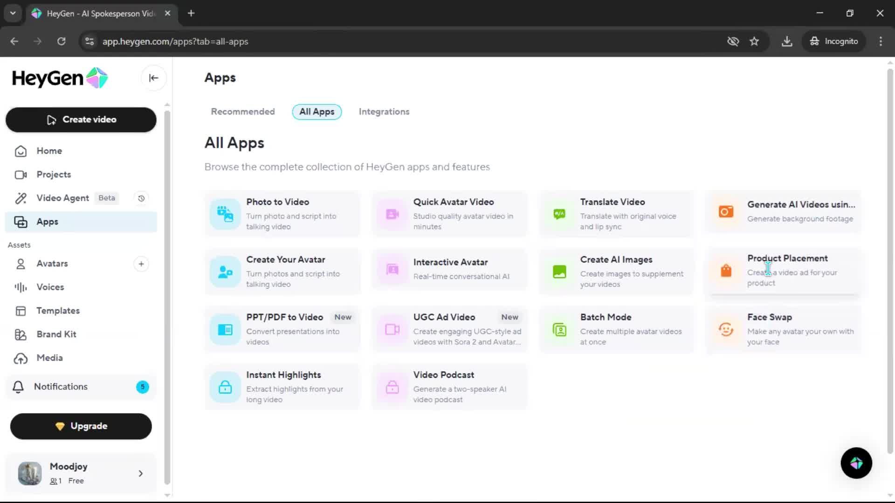This screenshot has height=503, width=895.
Task: Switch to the Integrations tab
Action: point(384,112)
